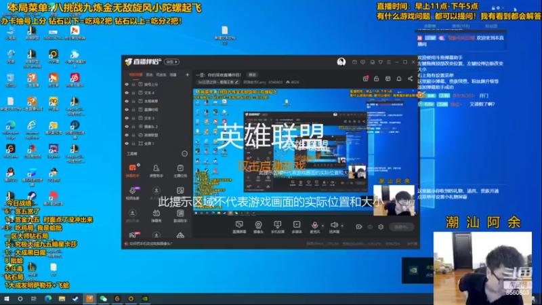This screenshot has width=542, height=305.
Task: Open Microsoft Edge desktop shortcut
Action: click(10, 128)
